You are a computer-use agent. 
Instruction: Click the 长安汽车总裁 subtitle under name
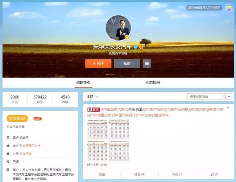click(x=118, y=53)
